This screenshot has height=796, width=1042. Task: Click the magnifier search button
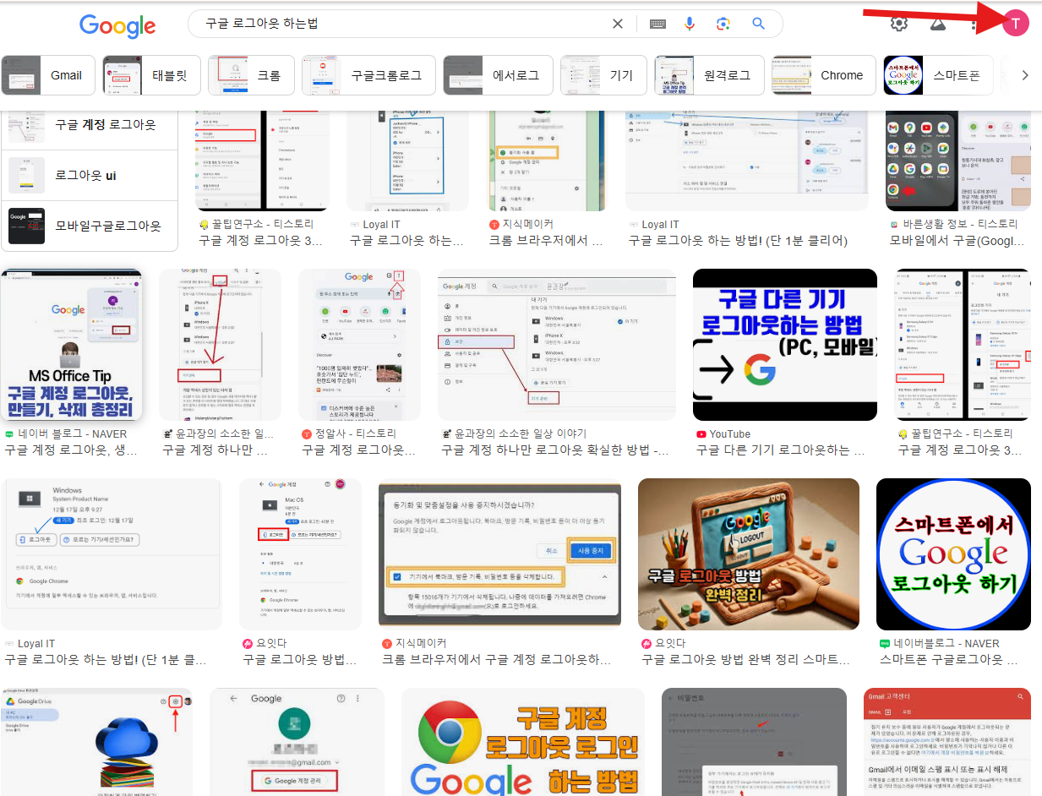(758, 24)
